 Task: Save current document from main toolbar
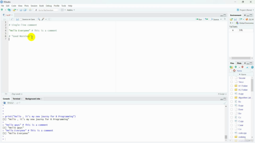(21, 10)
